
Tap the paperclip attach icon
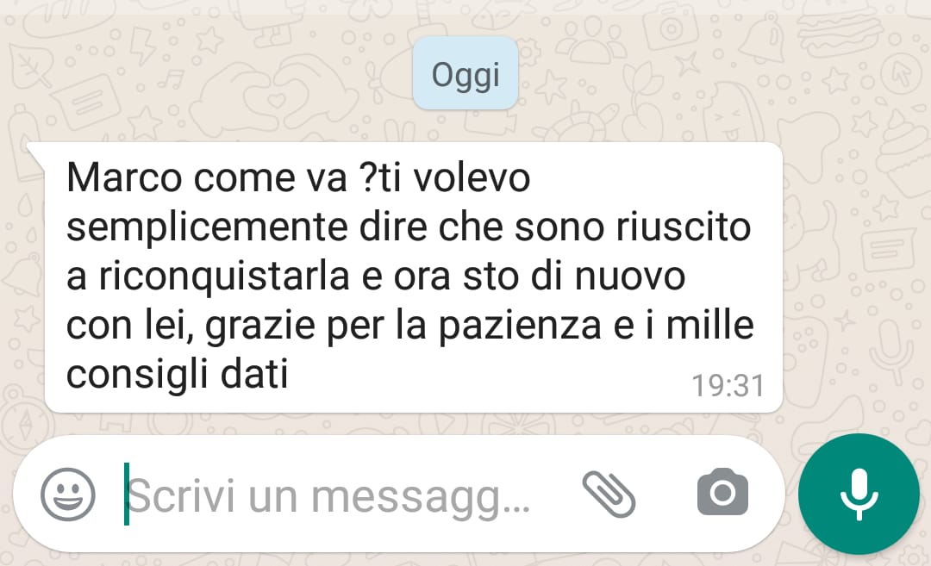(609, 494)
